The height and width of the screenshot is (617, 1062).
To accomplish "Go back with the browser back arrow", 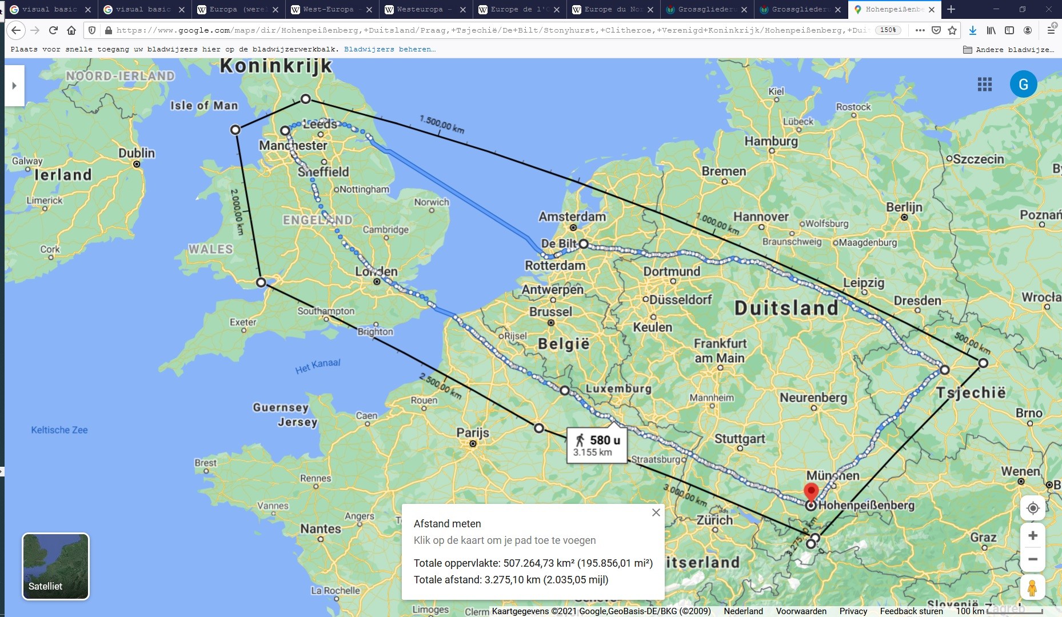I will click(16, 30).
